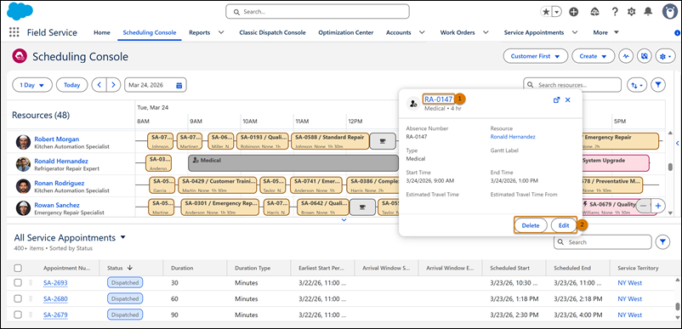Go to the Home tab
Image resolution: width=682 pixels, height=329 pixels.
click(x=102, y=32)
